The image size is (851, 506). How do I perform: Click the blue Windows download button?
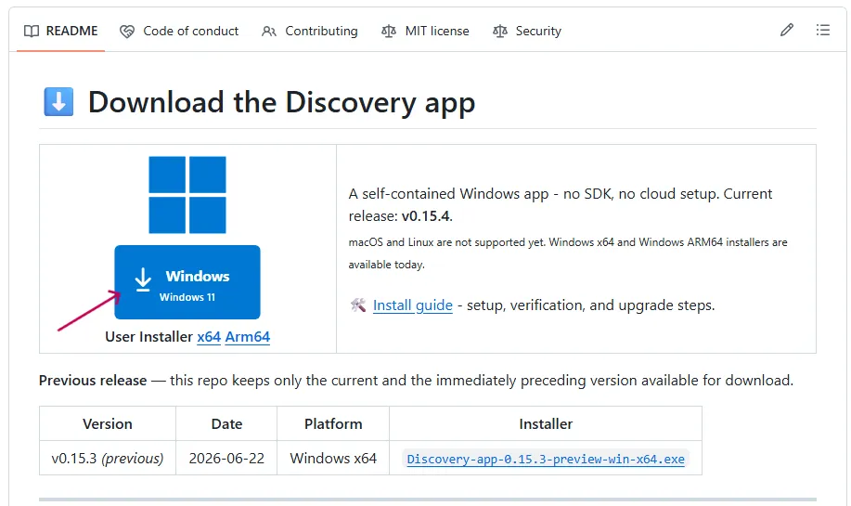[x=187, y=281]
